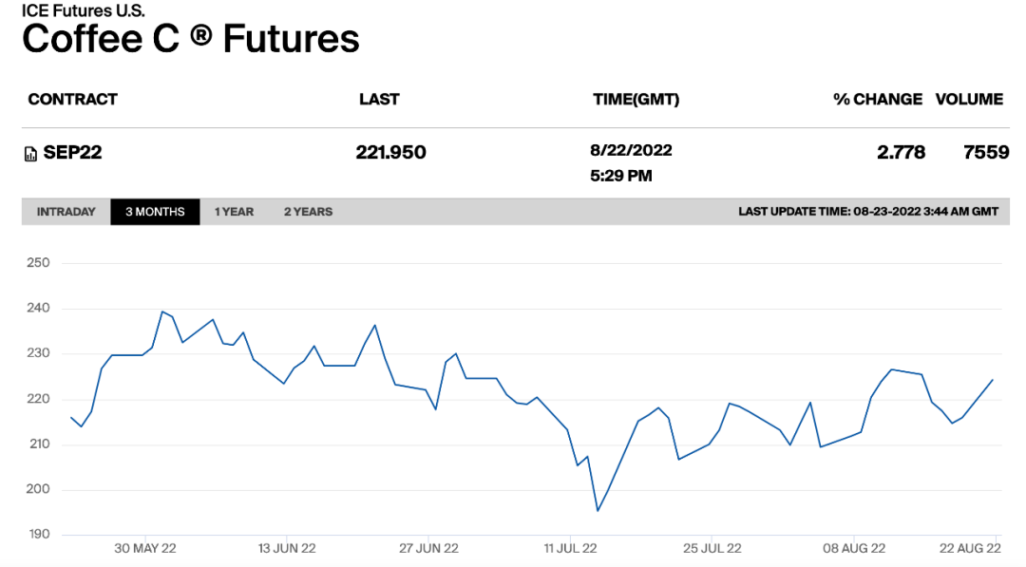Switch to the INTRADAY tab
1026x567 pixels.
(66, 212)
